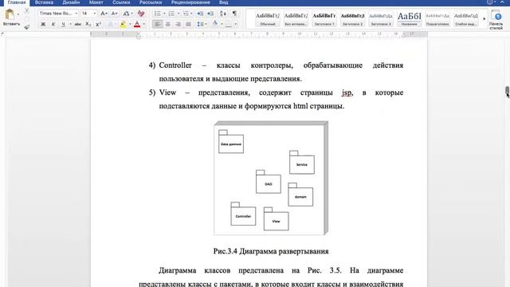Show paragraph marks with the pilcrow button
The height and width of the screenshot is (287, 510).
coord(234,14)
